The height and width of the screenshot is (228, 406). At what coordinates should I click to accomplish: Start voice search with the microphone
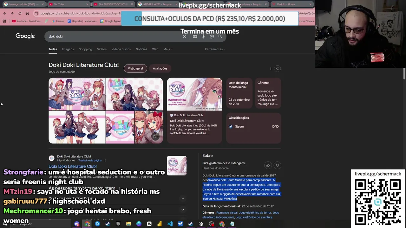tap(203, 36)
